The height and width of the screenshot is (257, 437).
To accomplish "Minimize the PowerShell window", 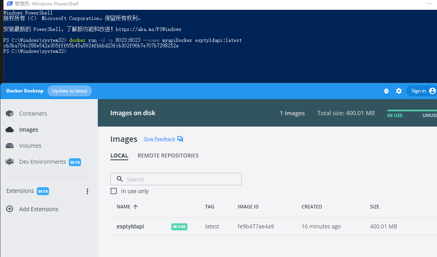I will point(430,4).
